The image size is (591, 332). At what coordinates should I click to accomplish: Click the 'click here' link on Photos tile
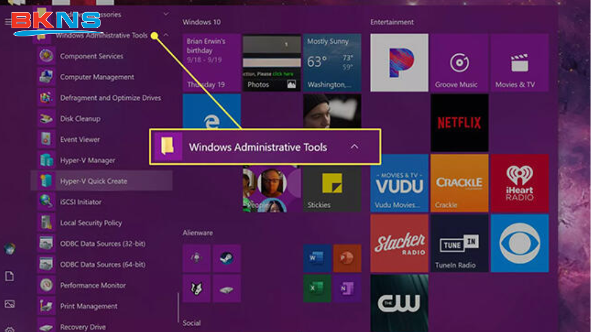click(282, 74)
